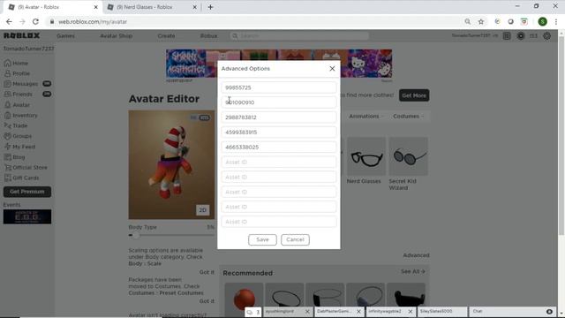Open the Avatar sidebar icon

point(7,105)
